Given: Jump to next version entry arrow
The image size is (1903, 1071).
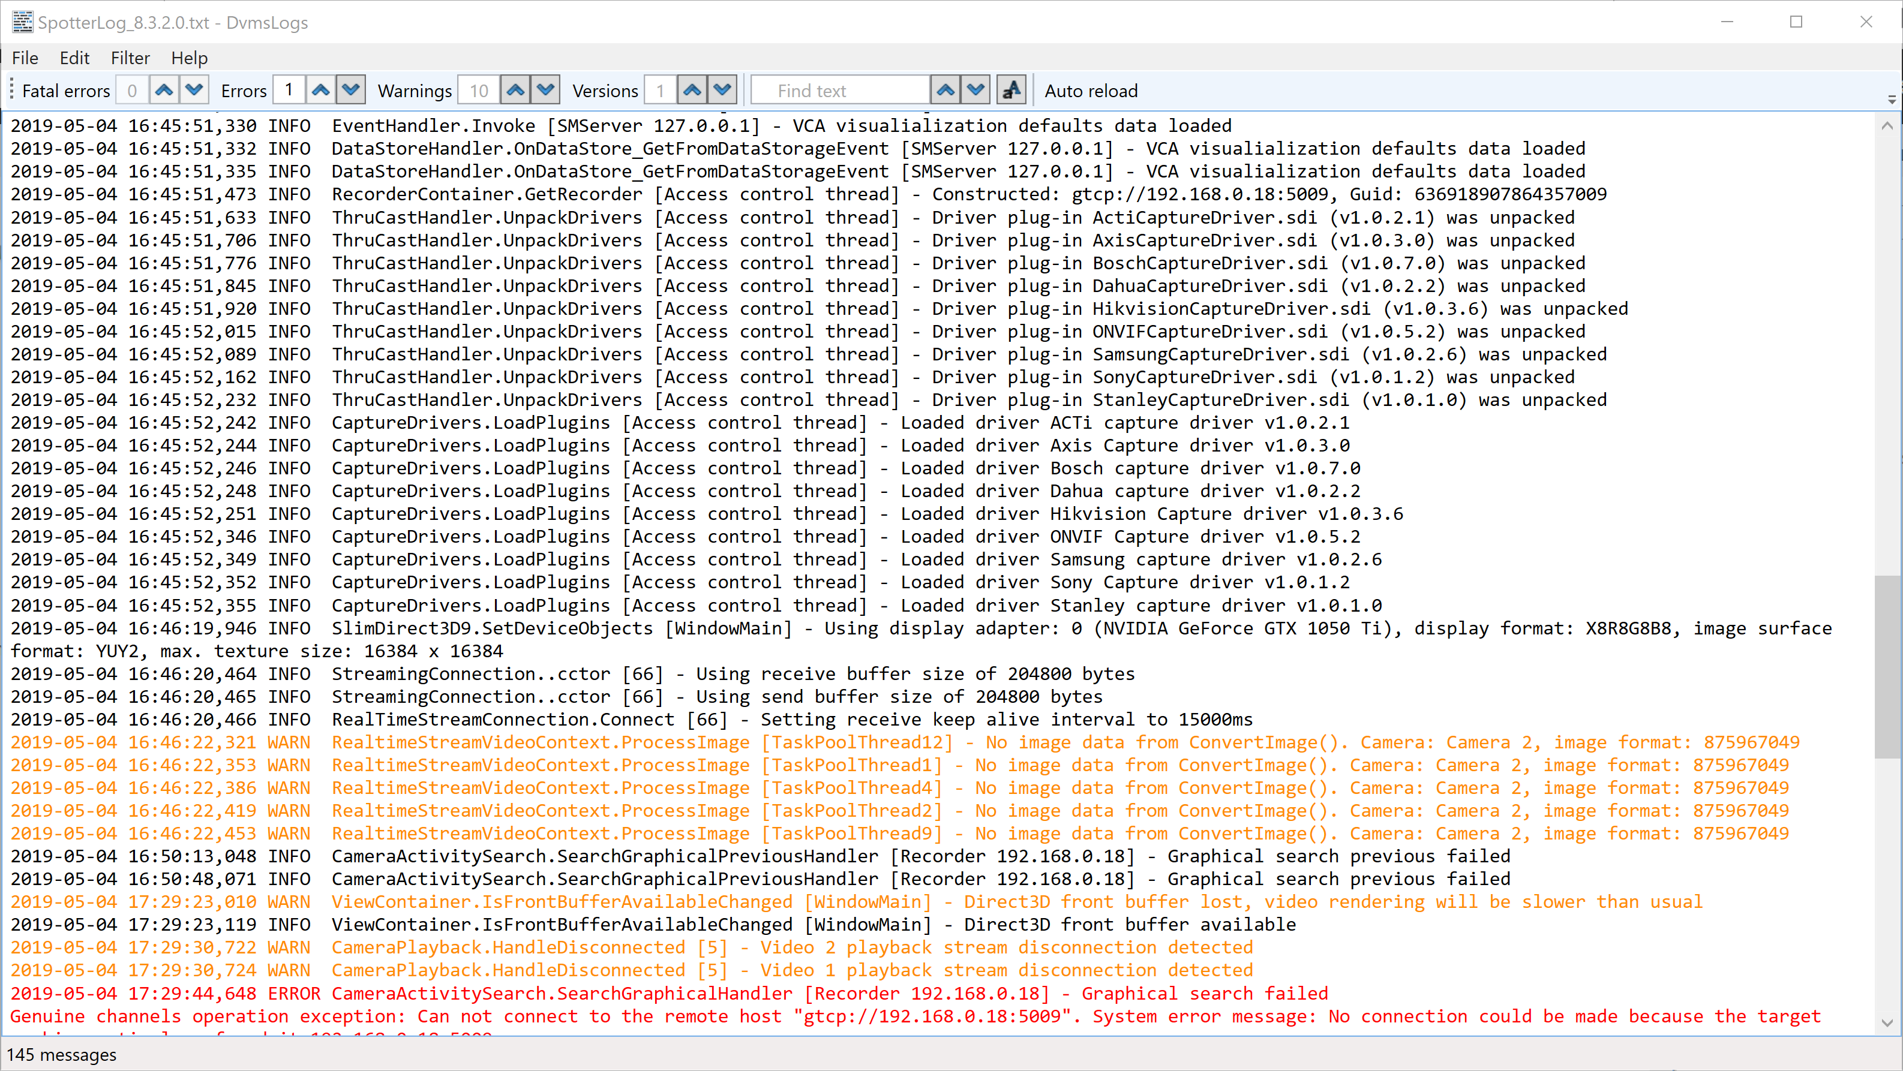Looking at the screenshot, I should (x=722, y=90).
